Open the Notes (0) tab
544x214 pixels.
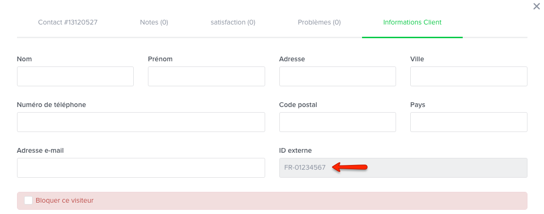point(154,23)
